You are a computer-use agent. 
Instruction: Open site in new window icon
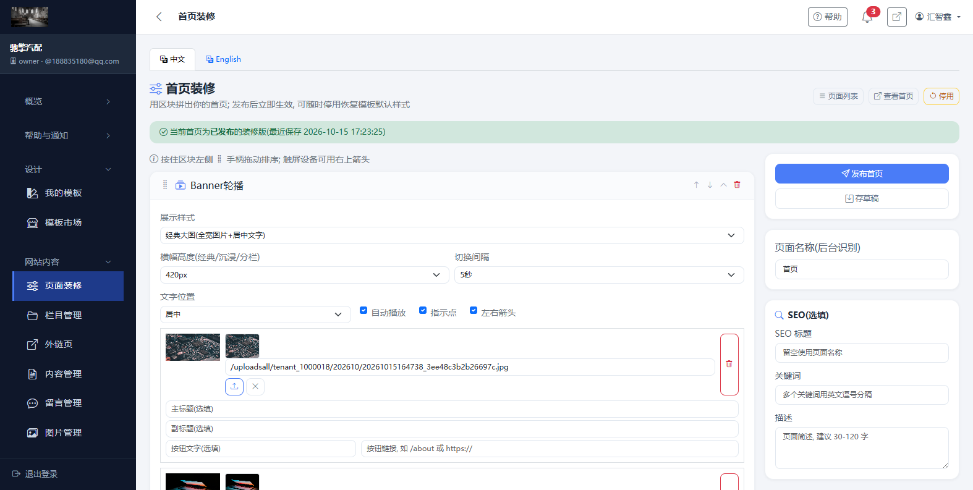896,17
